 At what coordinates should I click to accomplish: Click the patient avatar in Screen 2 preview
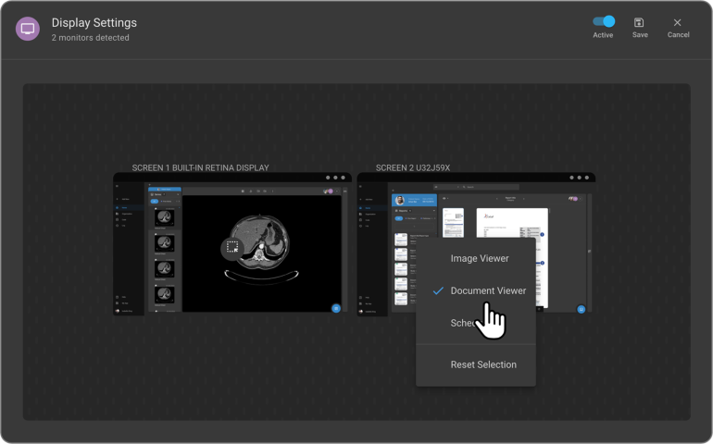pos(400,200)
